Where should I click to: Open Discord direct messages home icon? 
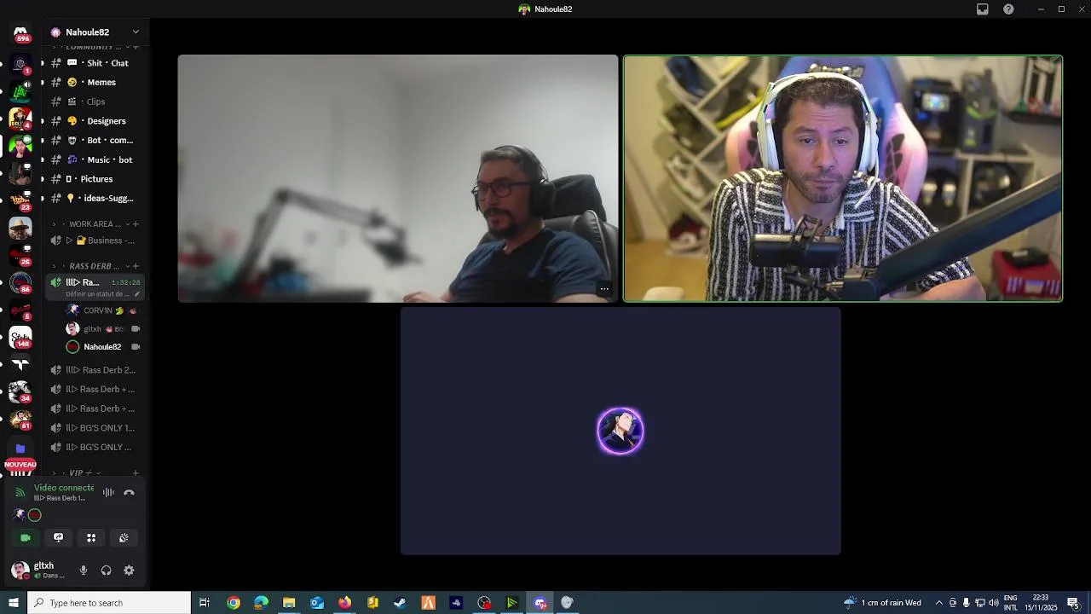[x=20, y=32]
